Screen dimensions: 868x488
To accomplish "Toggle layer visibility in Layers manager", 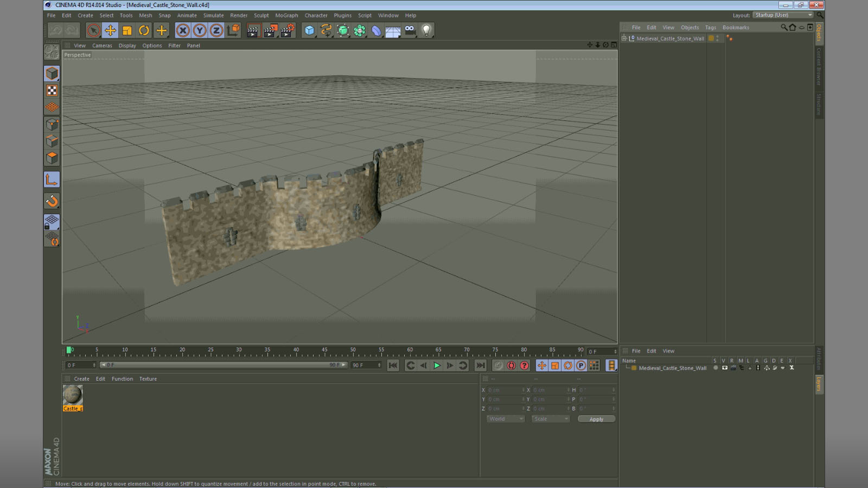I will [x=725, y=368].
